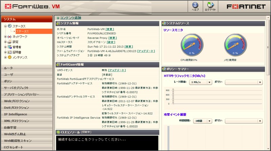
Task: Open the IP Intelligence menu
Action: (x=27, y=114)
